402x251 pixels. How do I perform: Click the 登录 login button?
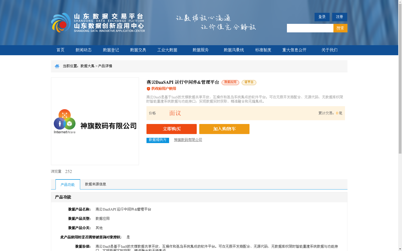[x=322, y=17]
